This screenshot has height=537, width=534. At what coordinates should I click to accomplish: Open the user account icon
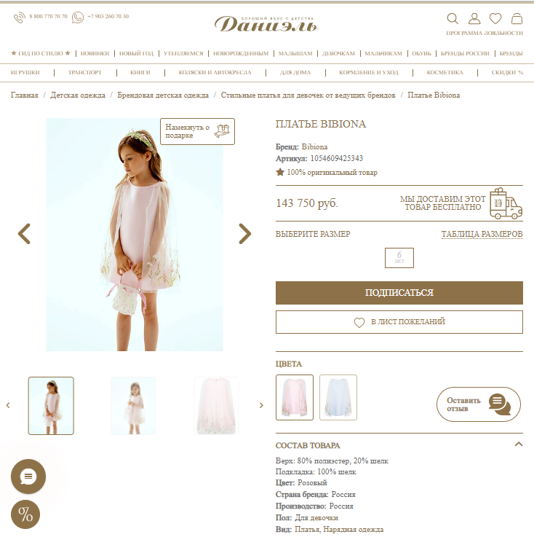[x=474, y=18]
